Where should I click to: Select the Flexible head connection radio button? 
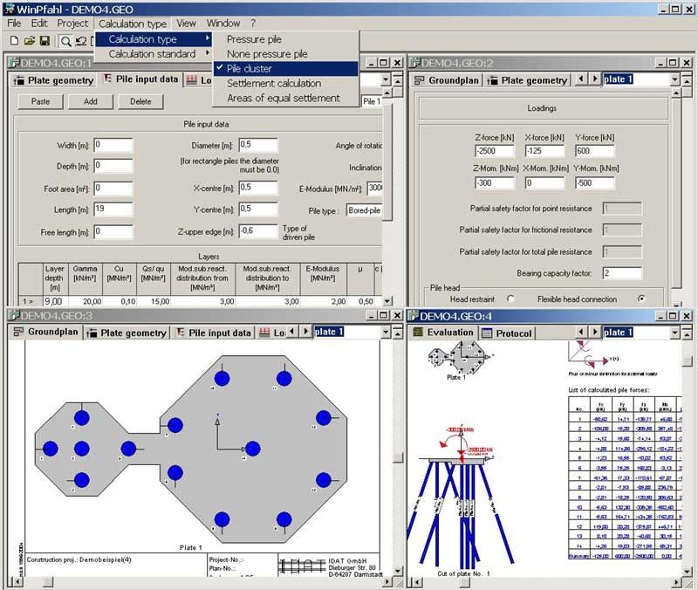[x=642, y=297]
